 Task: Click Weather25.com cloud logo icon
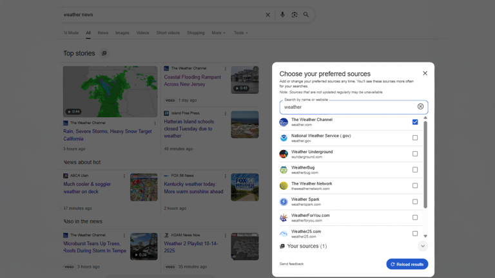(284, 234)
